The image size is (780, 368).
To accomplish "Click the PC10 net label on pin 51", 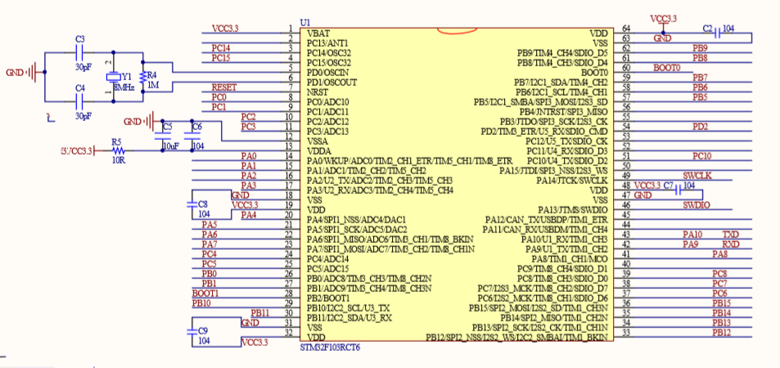I will [x=702, y=156].
